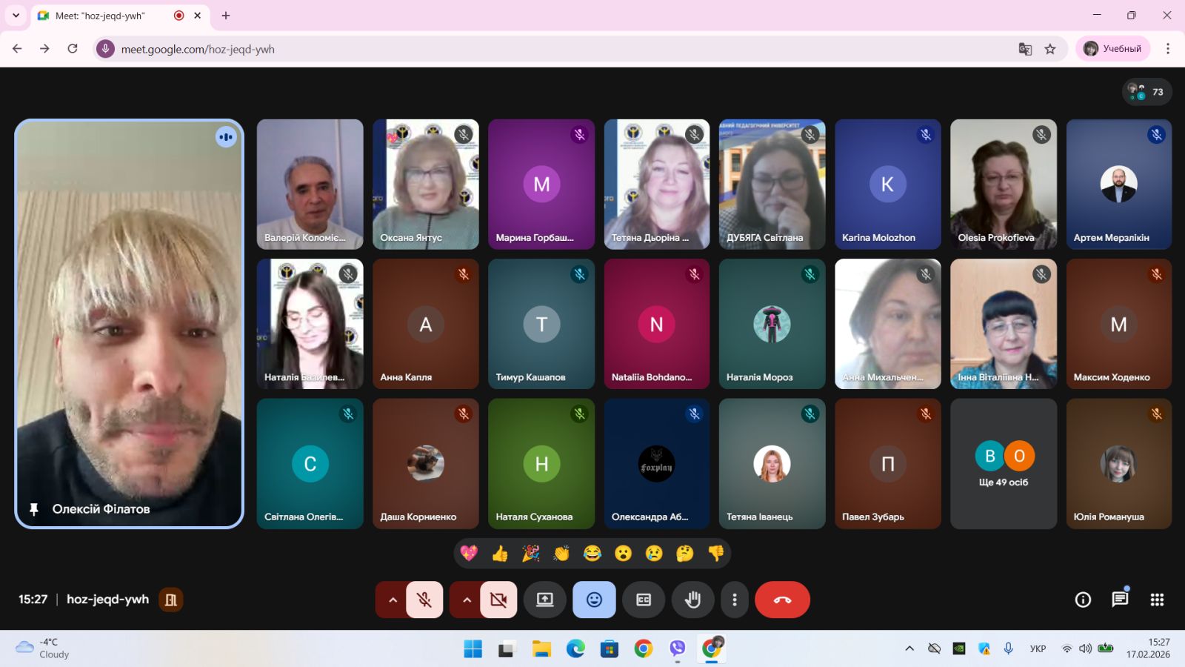Image resolution: width=1185 pixels, height=667 pixels.
Task: Open the 73 participants list button
Action: (x=1146, y=92)
